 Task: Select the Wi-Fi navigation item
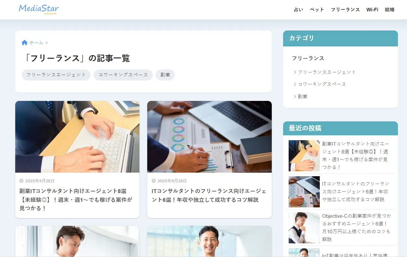click(372, 10)
